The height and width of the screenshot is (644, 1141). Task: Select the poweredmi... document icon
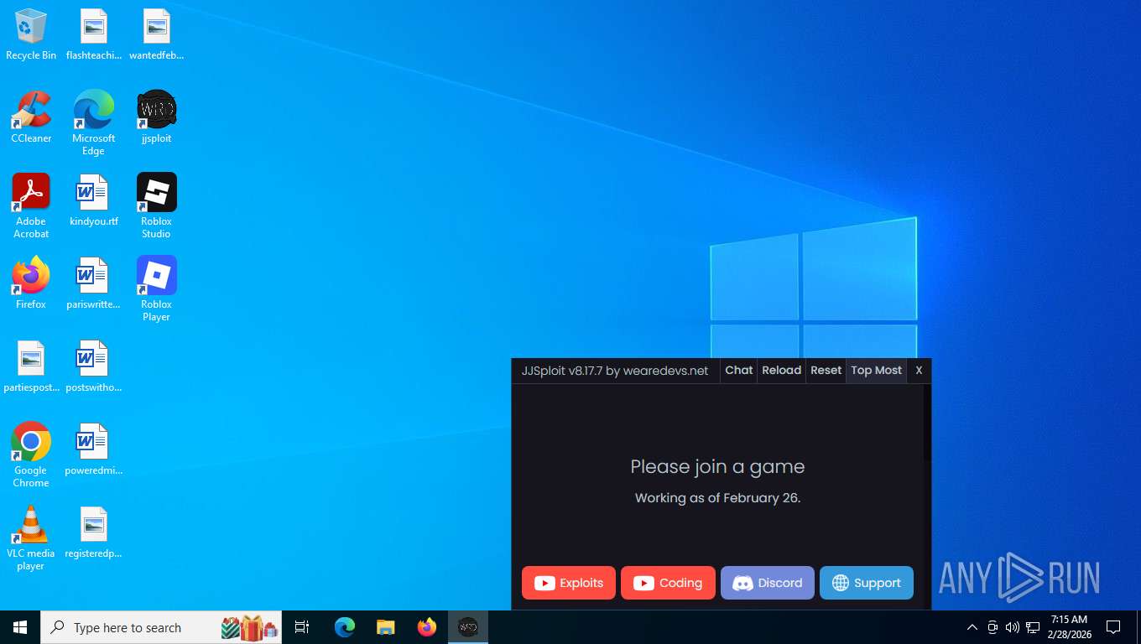pyautogui.click(x=93, y=449)
